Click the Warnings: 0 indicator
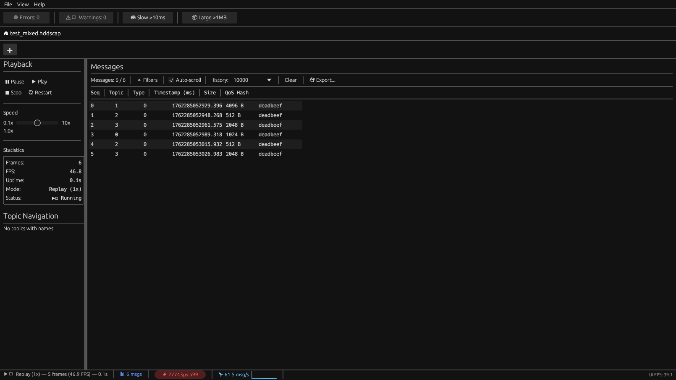 86,18
